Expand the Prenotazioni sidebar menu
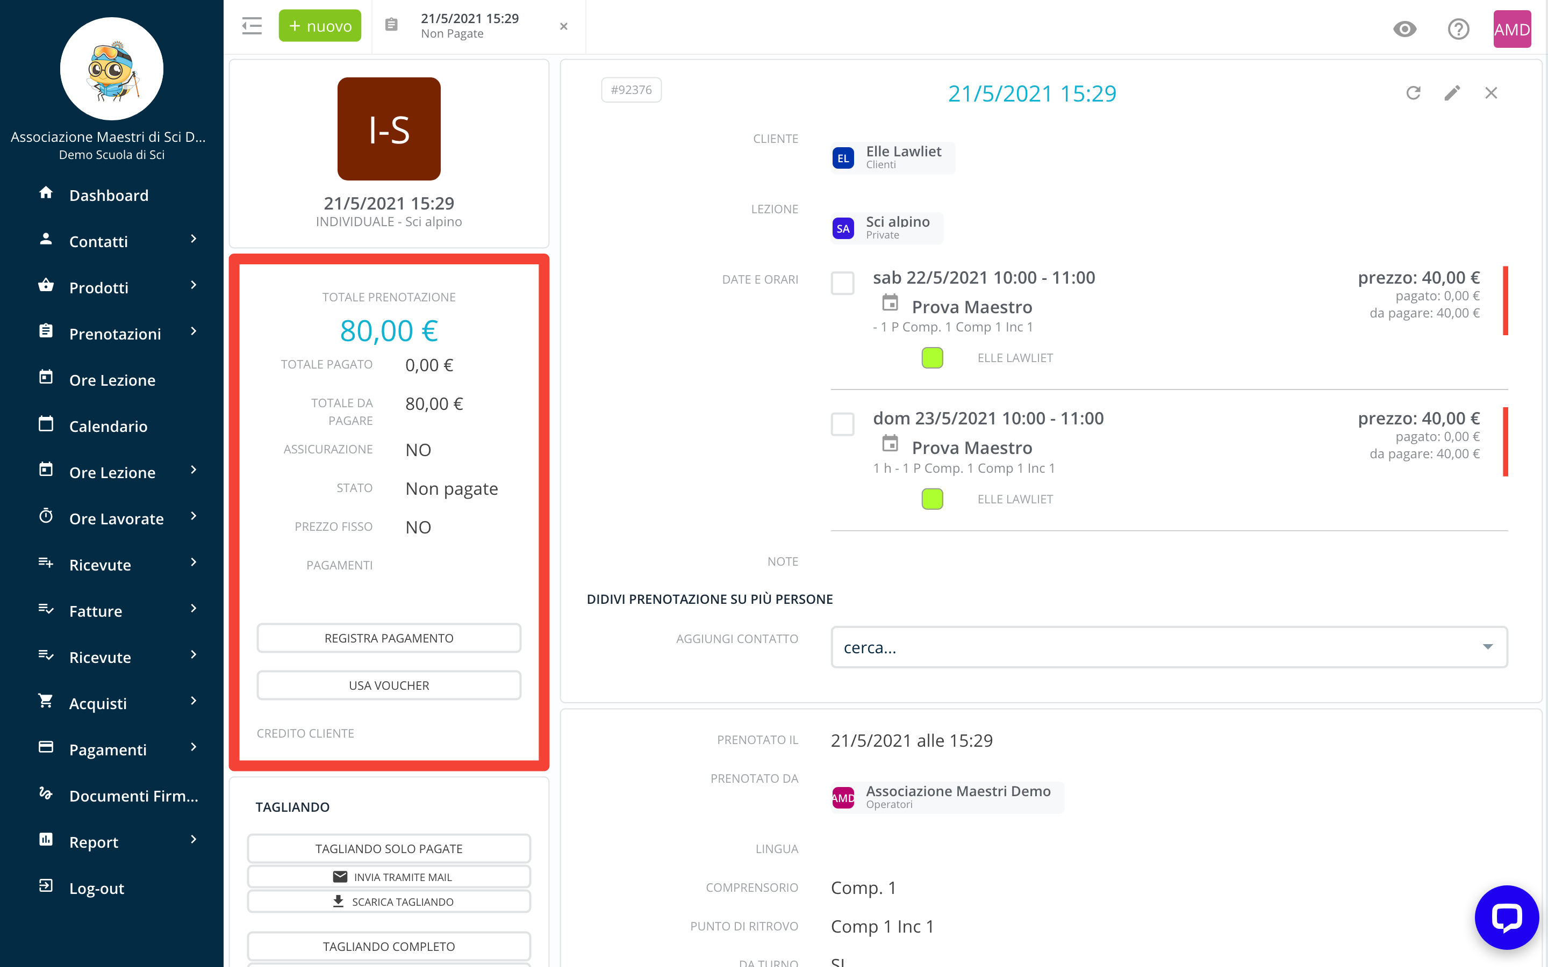Image resolution: width=1548 pixels, height=967 pixels. [x=115, y=334]
